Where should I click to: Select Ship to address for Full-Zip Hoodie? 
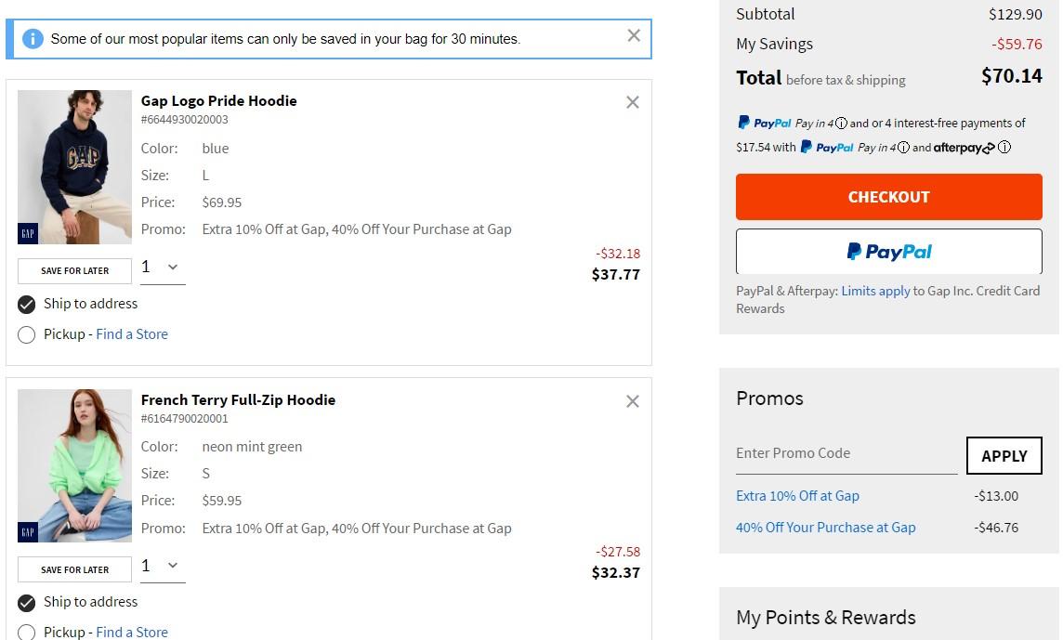27,602
